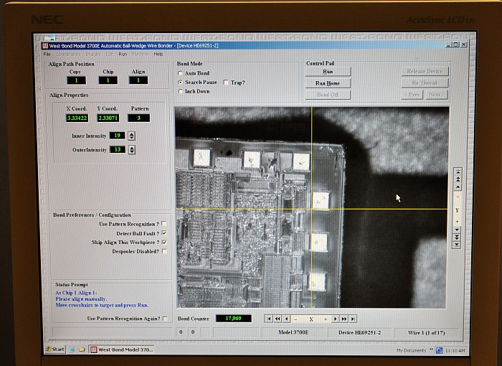Click the Align position value field

[x=138, y=80]
